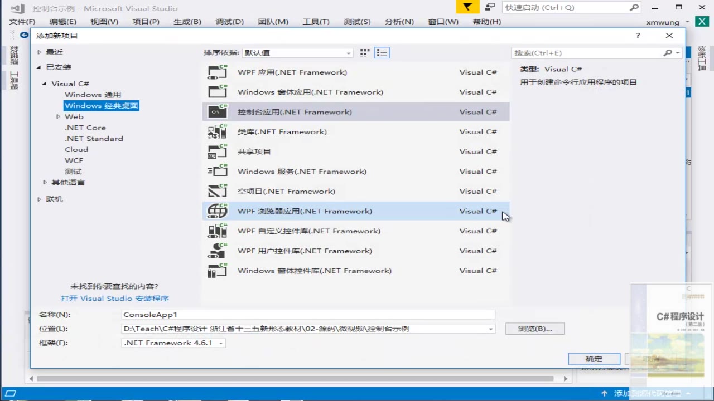714x401 pixels.
Task: Select the WPF 自定义控件库 template icon
Action: click(218, 231)
